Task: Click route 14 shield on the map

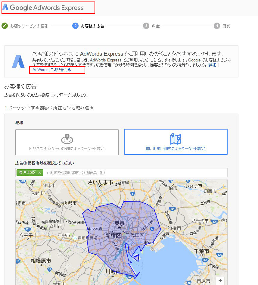Action: click(x=152, y=229)
